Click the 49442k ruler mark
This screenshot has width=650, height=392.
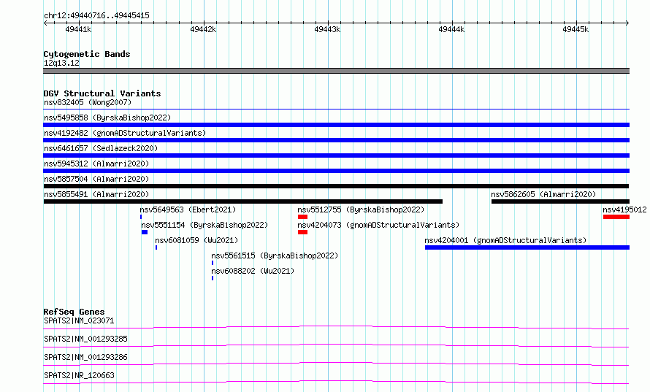coord(203,29)
